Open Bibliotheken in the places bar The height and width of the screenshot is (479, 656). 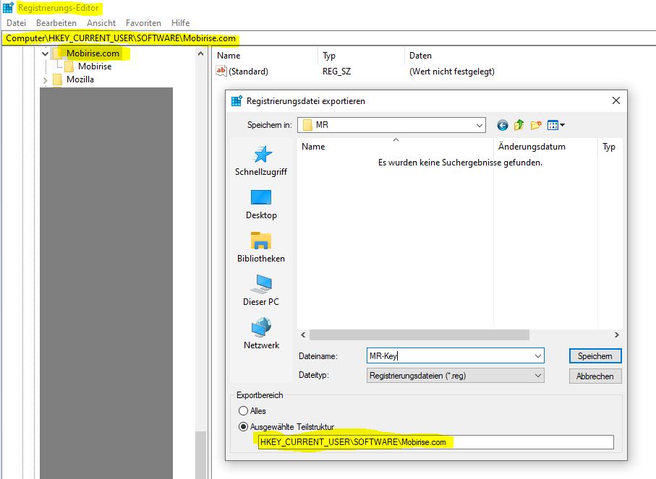point(261,241)
